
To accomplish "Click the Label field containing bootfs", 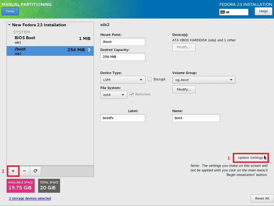I will pos(123,118).
